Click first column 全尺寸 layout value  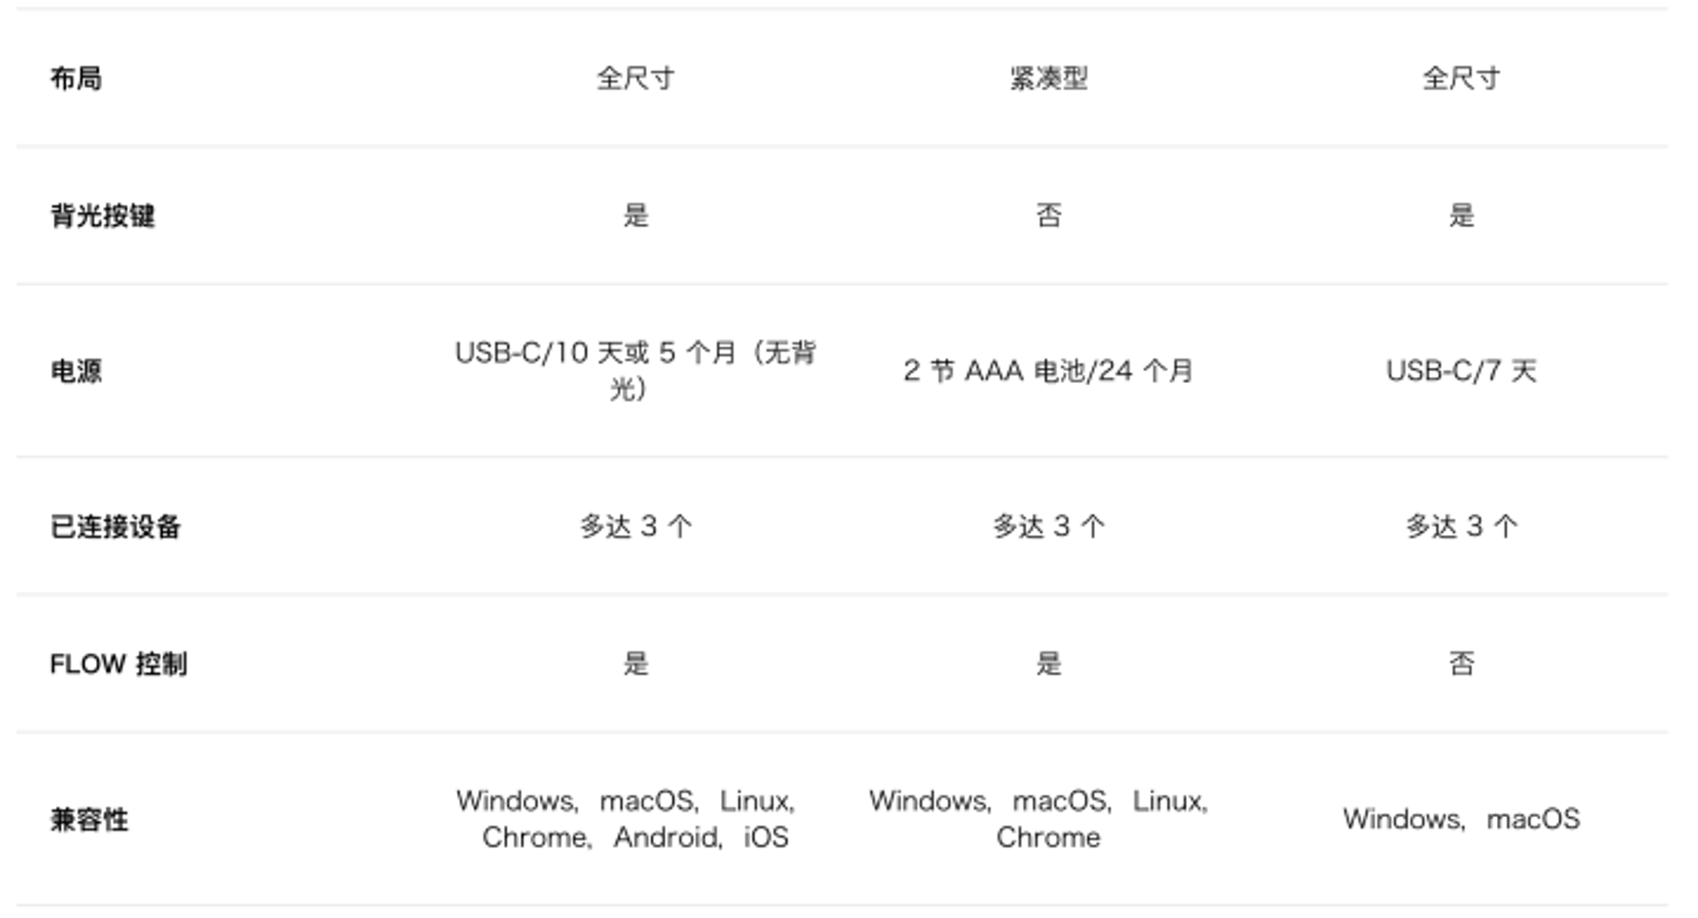[636, 78]
